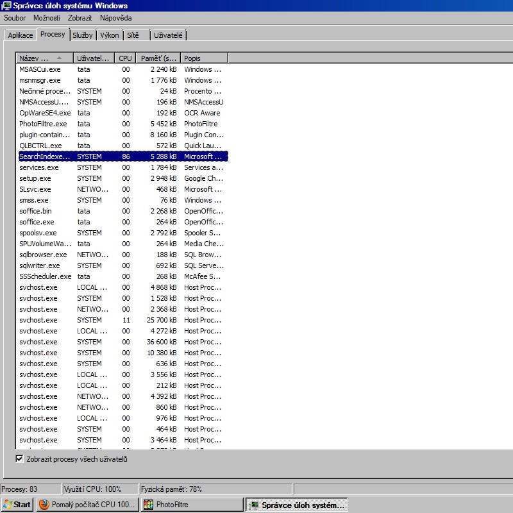Sort by the Popis column header
Screen dimensions: 513x513
point(205,58)
